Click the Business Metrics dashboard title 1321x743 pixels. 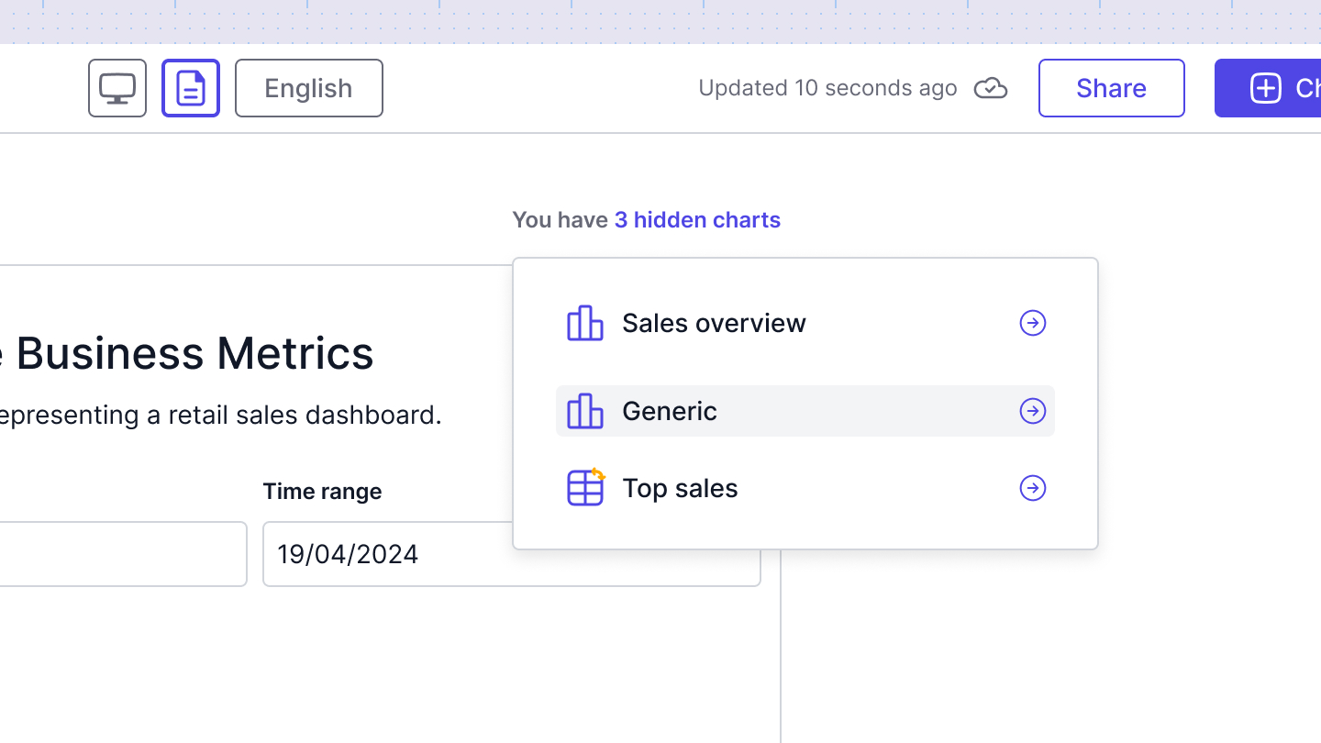[x=187, y=353]
